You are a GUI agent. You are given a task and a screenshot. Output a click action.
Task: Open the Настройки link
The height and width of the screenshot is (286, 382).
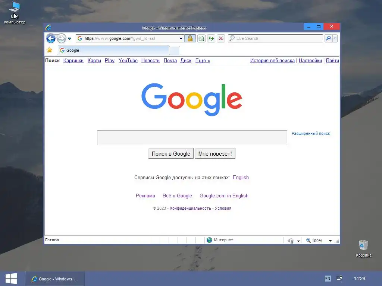coord(310,61)
